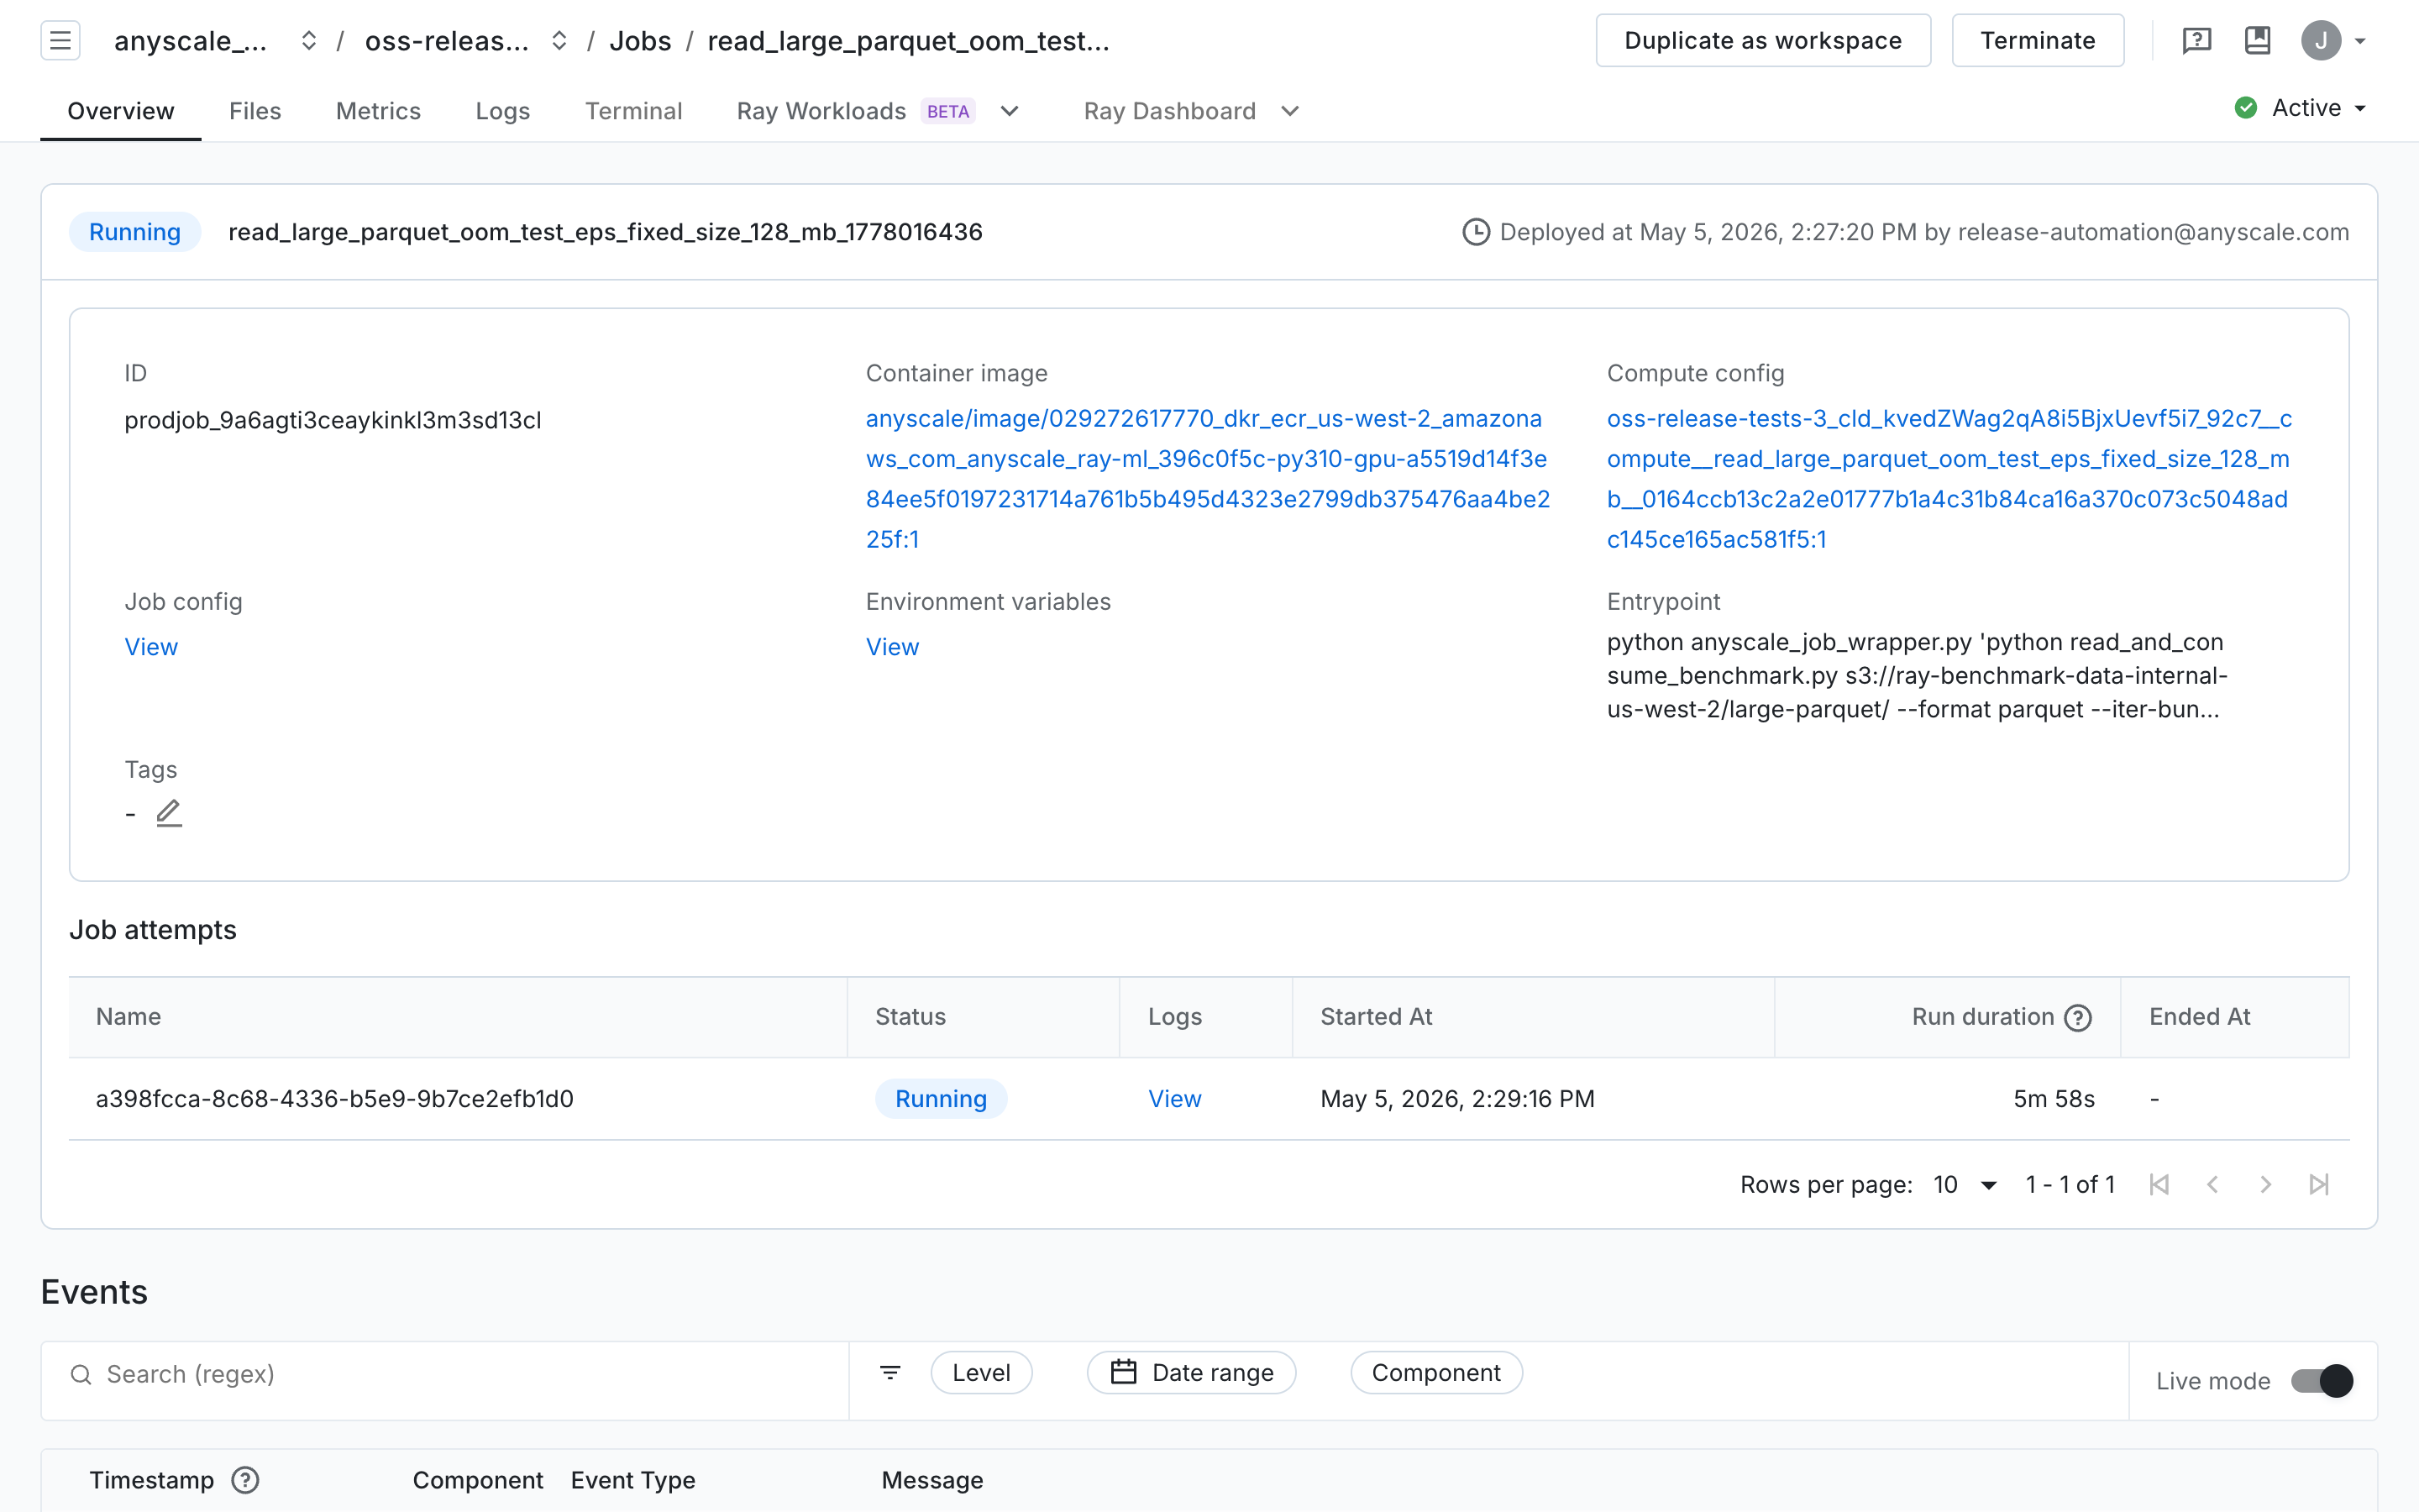Click the Started At value May 5, 2026
Viewport: 2419px width, 1512px height.
[1457, 1099]
